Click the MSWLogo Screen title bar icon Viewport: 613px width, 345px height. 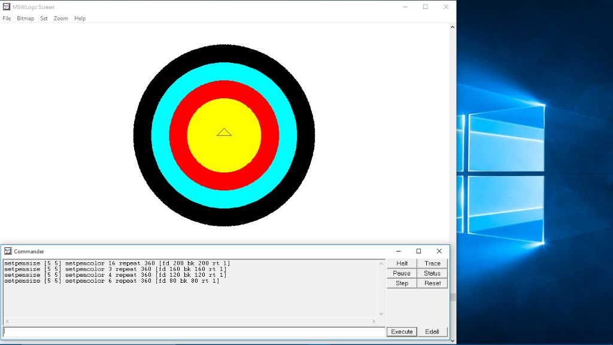(7, 7)
